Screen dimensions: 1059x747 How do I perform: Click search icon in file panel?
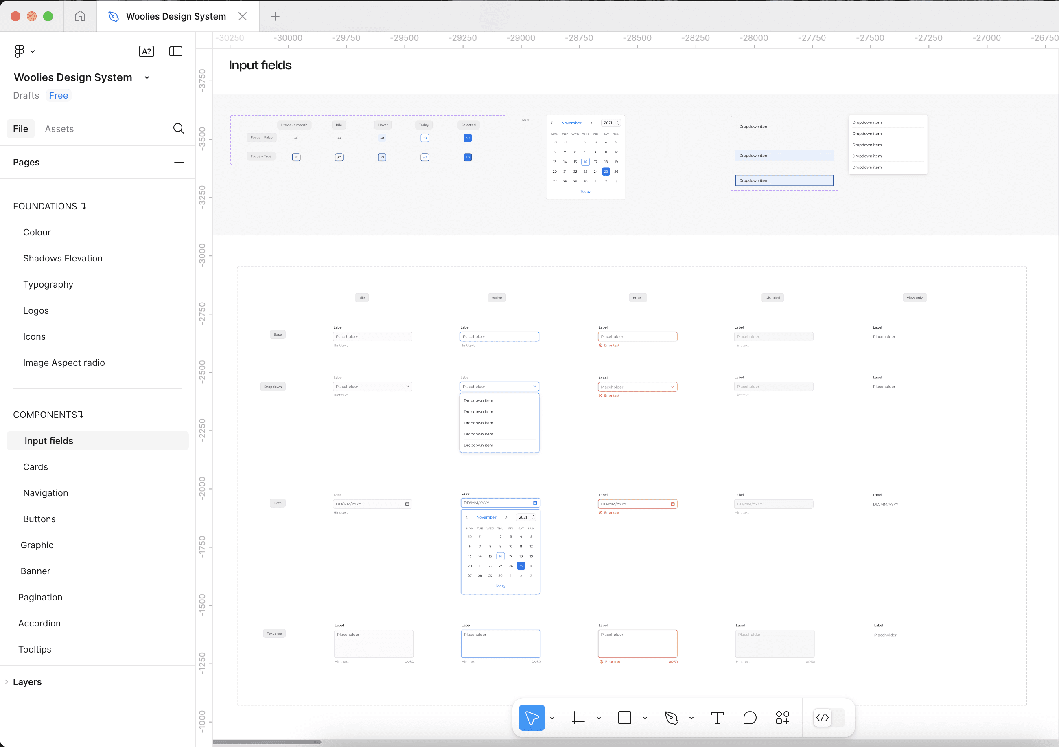[179, 128]
